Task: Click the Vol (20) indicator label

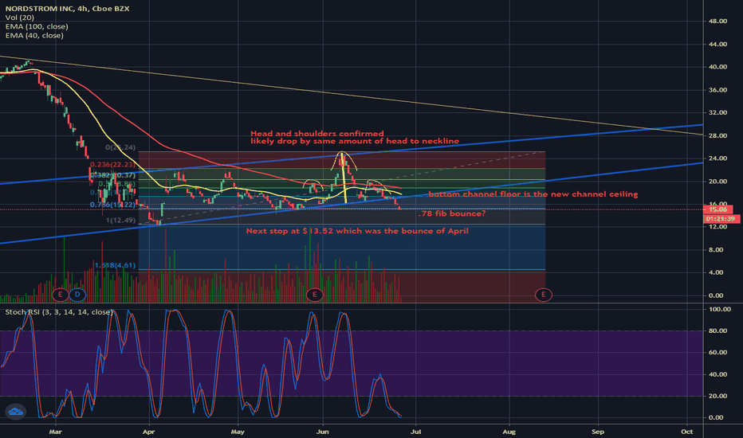Action: pyautogui.click(x=19, y=18)
